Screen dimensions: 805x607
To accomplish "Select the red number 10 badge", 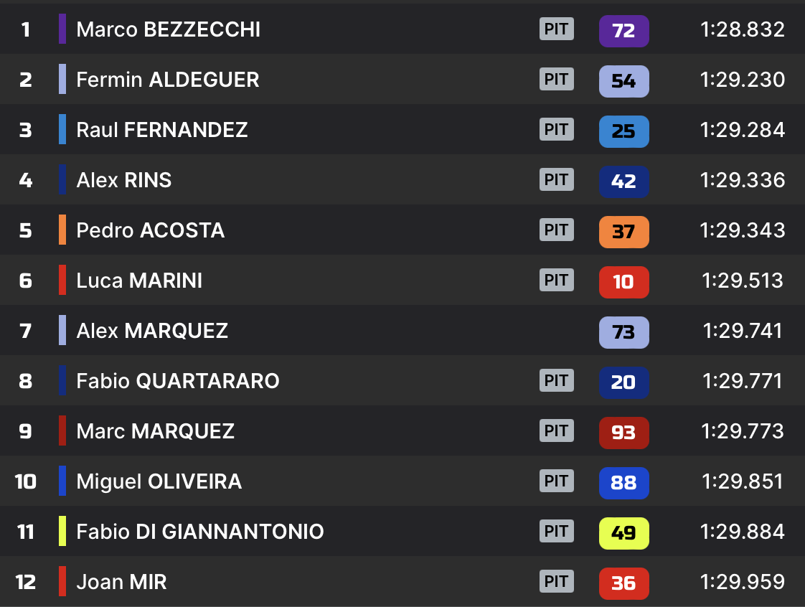I will coord(623,282).
